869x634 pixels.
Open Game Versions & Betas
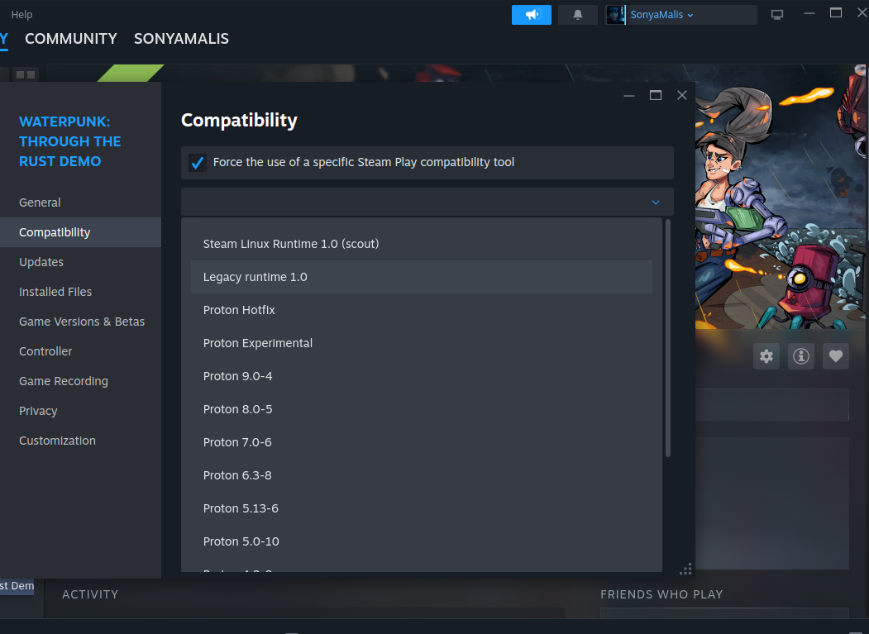point(80,322)
